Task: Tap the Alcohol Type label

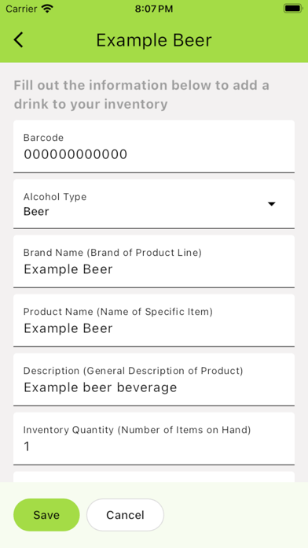Action: 55,197
